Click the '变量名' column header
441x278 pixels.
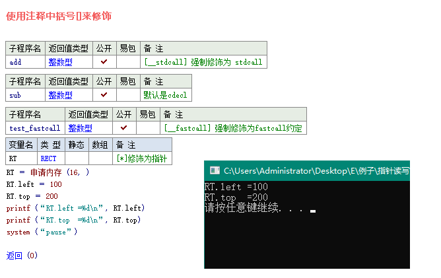coord(21,145)
